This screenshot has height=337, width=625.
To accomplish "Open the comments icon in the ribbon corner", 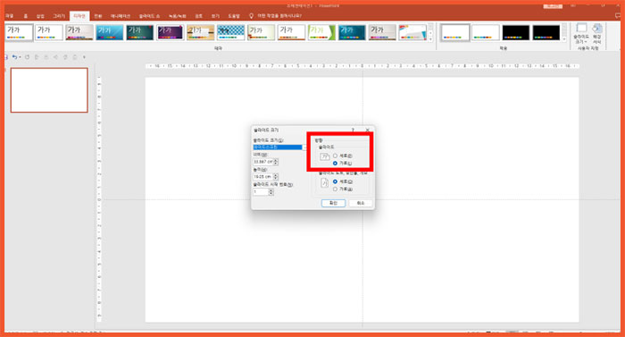I will (x=618, y=15).
